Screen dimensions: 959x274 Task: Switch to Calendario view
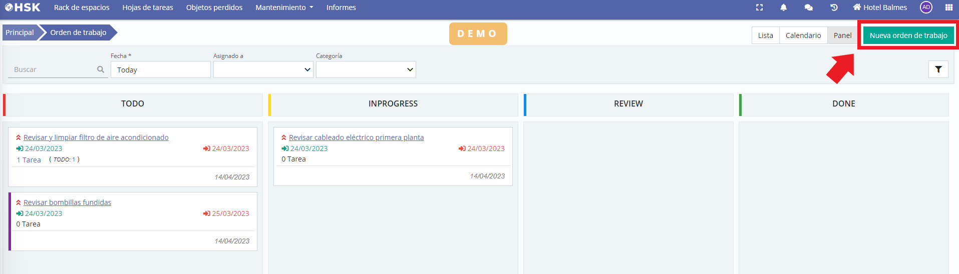[x=803, y=35]
